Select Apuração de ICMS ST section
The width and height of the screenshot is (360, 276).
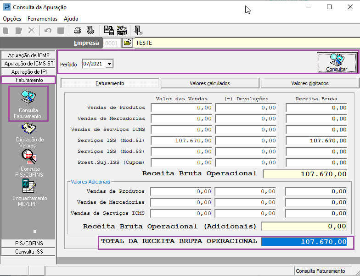pos(28,64)
